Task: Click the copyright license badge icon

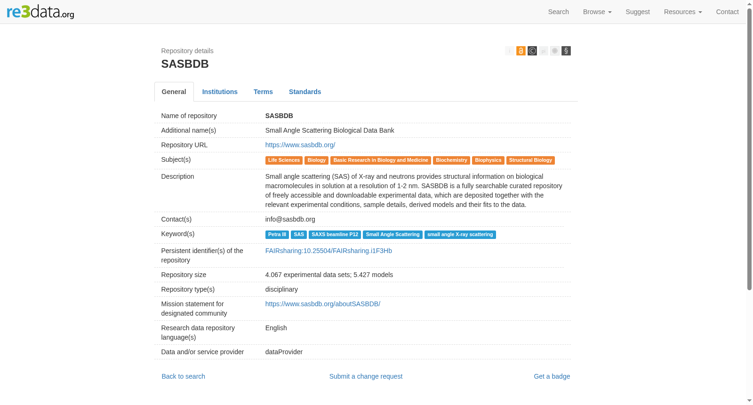Action: [x=532, y=51]
